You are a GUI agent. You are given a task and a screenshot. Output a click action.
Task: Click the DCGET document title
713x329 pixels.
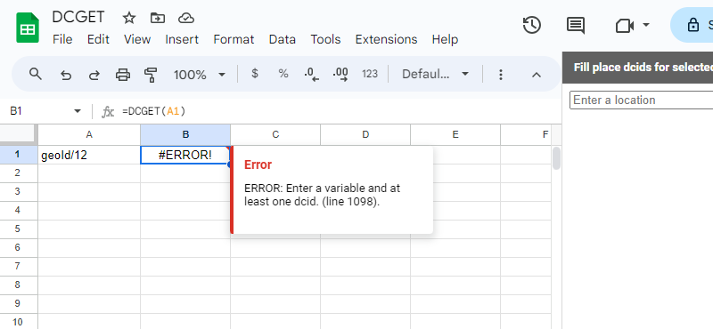click(x=78, y=17)
